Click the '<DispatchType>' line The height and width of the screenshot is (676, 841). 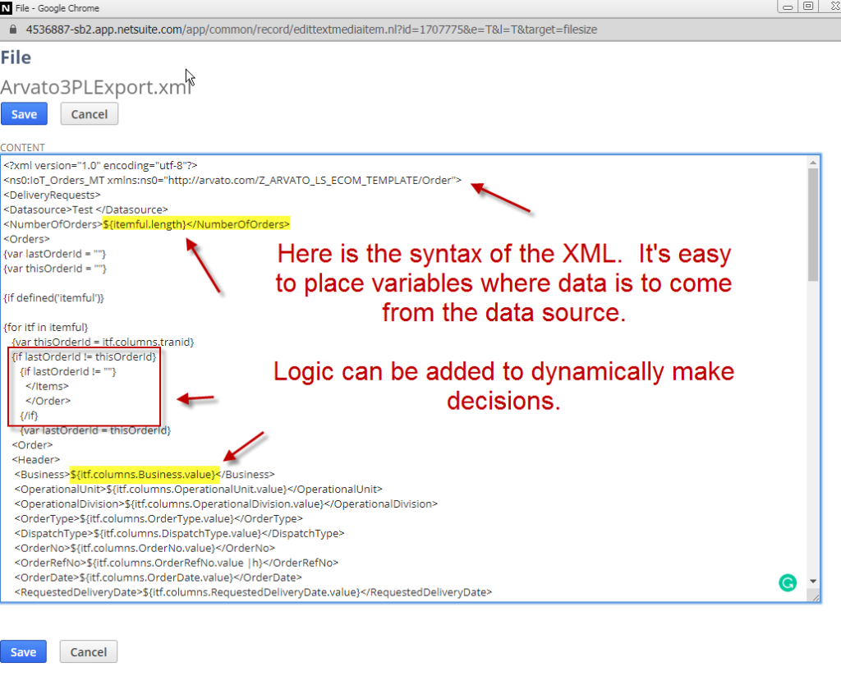[179, 533]
